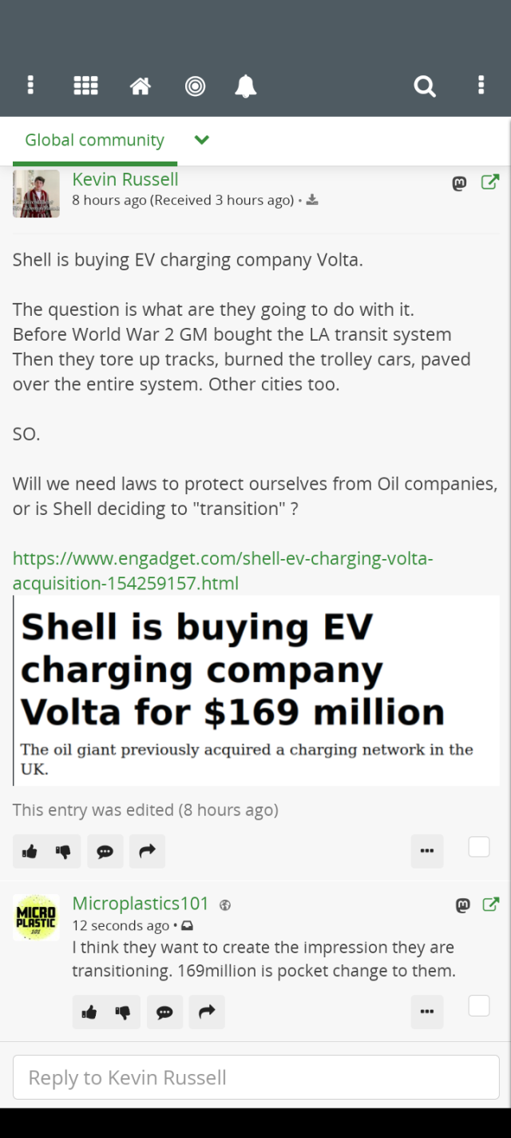Tick the checkbox on Kevin Russell's post

[479, 847]
